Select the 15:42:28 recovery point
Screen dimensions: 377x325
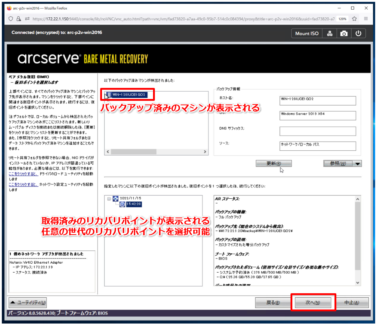(x=134, y=204)
